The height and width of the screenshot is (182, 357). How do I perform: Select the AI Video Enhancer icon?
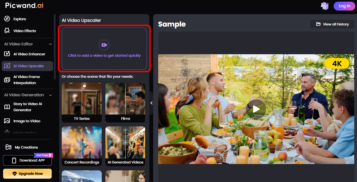(7, 54)
